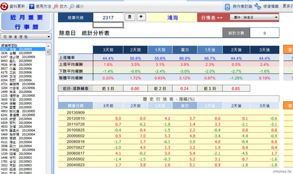The image size is (293, 174).
Task: Click the 3.12% overall return cell
Action: click(x=185, y=78)
